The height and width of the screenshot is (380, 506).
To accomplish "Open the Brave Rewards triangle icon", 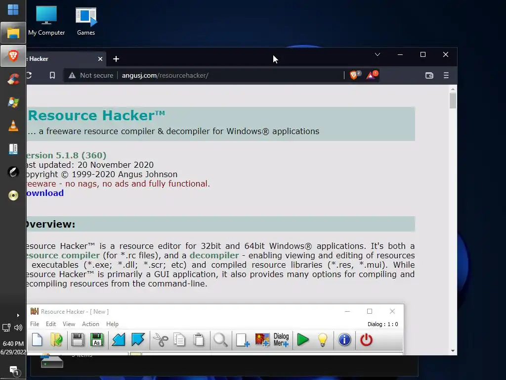I will click(x=372, y=75).
